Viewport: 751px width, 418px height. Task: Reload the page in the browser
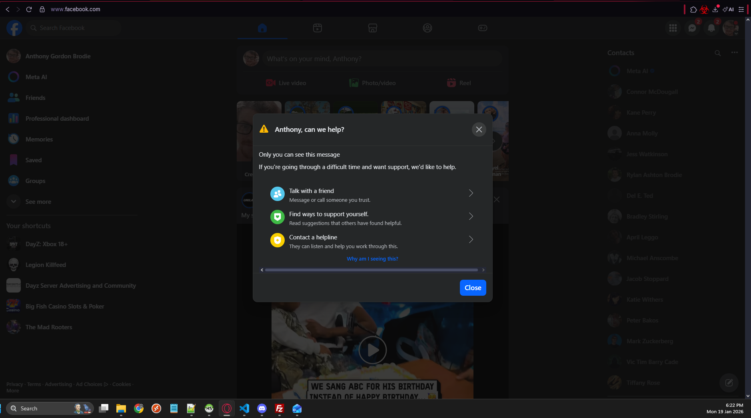click(x=29, y=9)
